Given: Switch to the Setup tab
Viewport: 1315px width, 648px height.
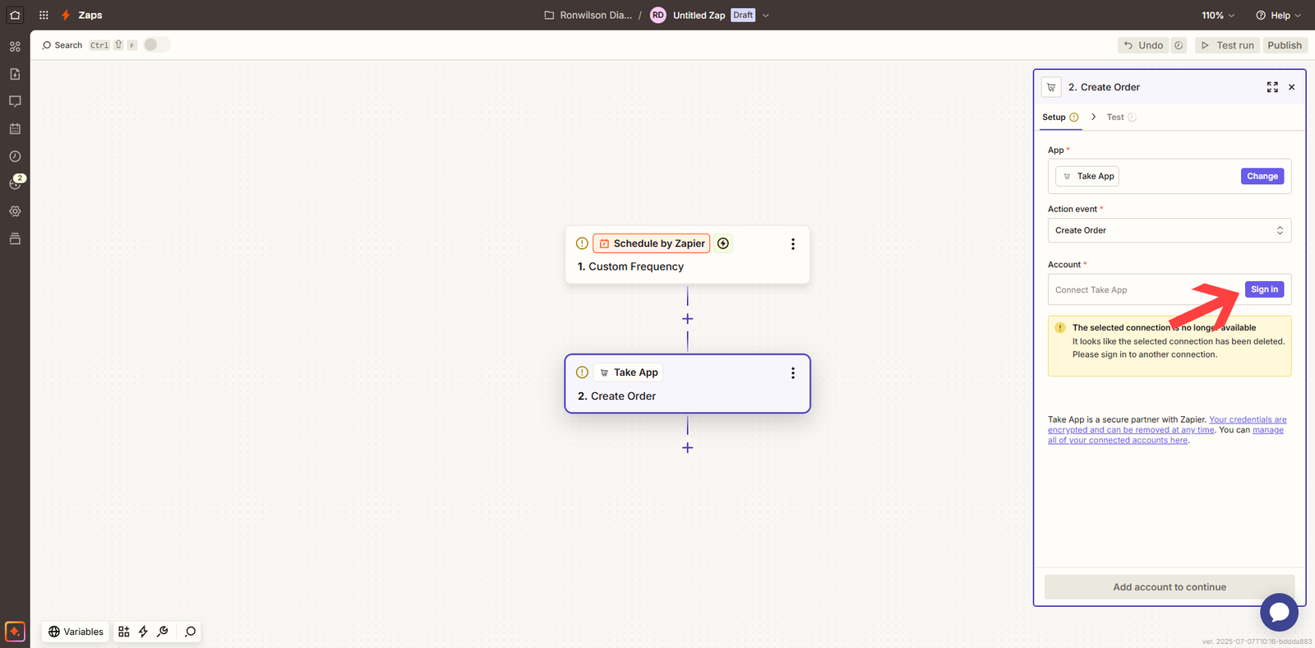Looking at the screenshot, I should [1060, 117].
